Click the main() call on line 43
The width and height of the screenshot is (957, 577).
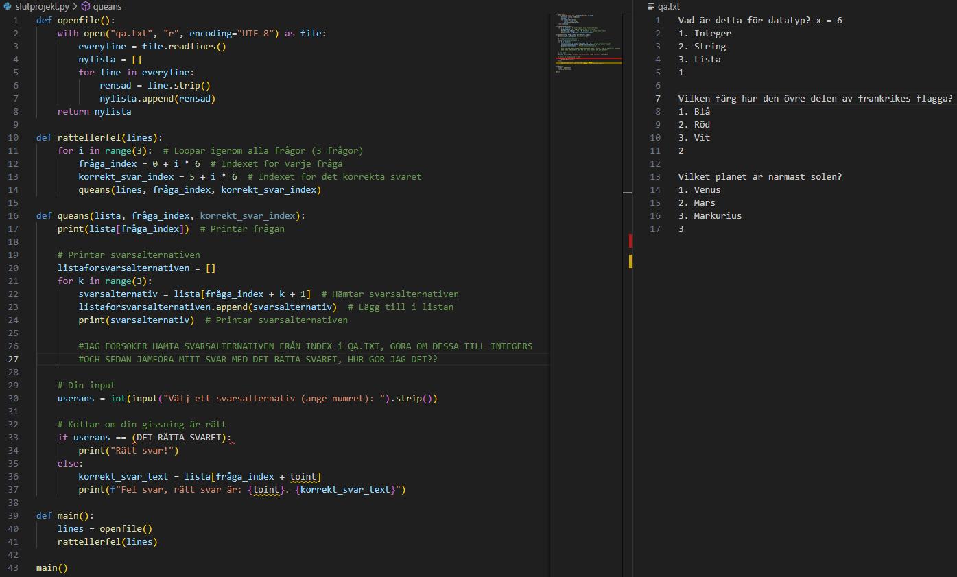(51, 567)
